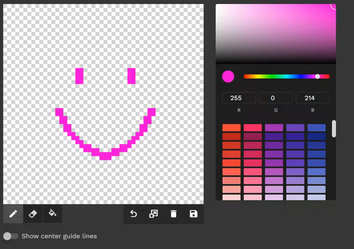Pick the top-row purple palette swatch
This screenshot has width=354, height=249.
coord(274,128)
